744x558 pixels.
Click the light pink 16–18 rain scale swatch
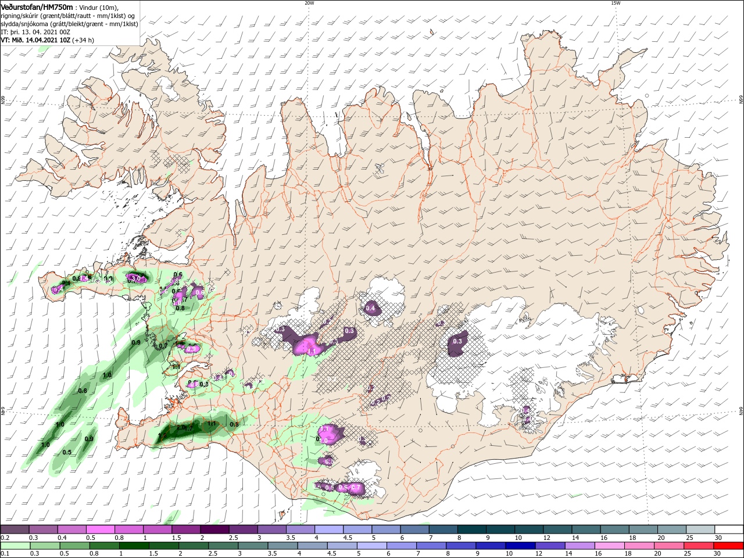click(610, 546)
